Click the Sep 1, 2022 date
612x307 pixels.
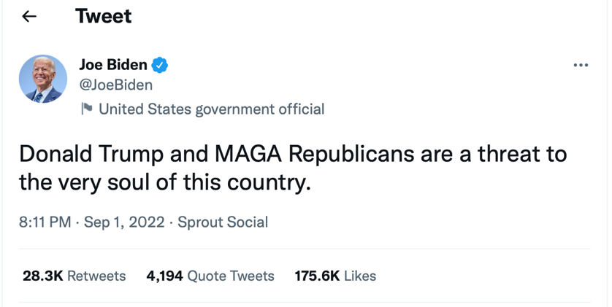pyautogui.click(x=126, y=222)
